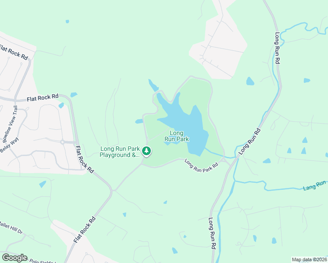Click the Polo Fields label at bottom edge
Image resolution: width=328 pixels, height=263 pixels.
pyautogui.click(x=43, y=261)
